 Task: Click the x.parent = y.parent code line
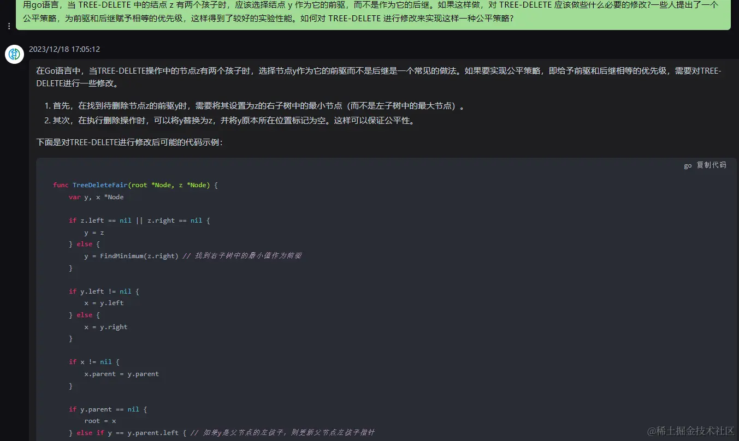pyautogui.click(x=121, y=374)
